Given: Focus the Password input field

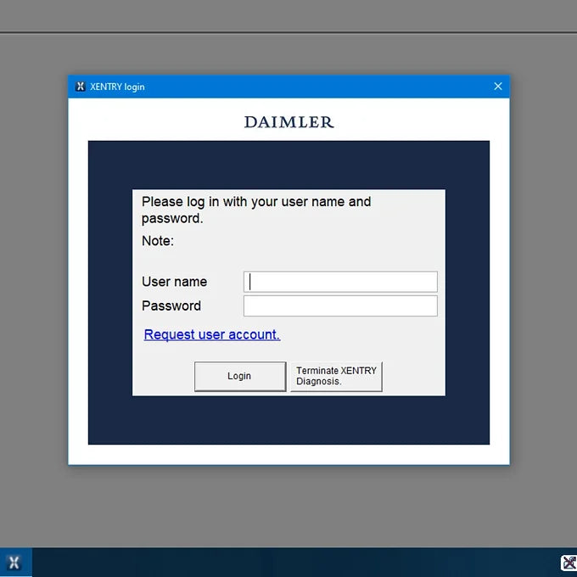Looking at the screenshot, I should click(x=340, y=305).
